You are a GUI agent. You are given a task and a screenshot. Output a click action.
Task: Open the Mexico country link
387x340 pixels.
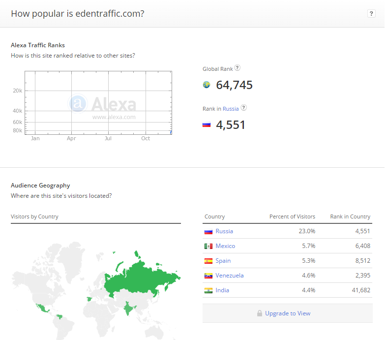tap(225, 246)
